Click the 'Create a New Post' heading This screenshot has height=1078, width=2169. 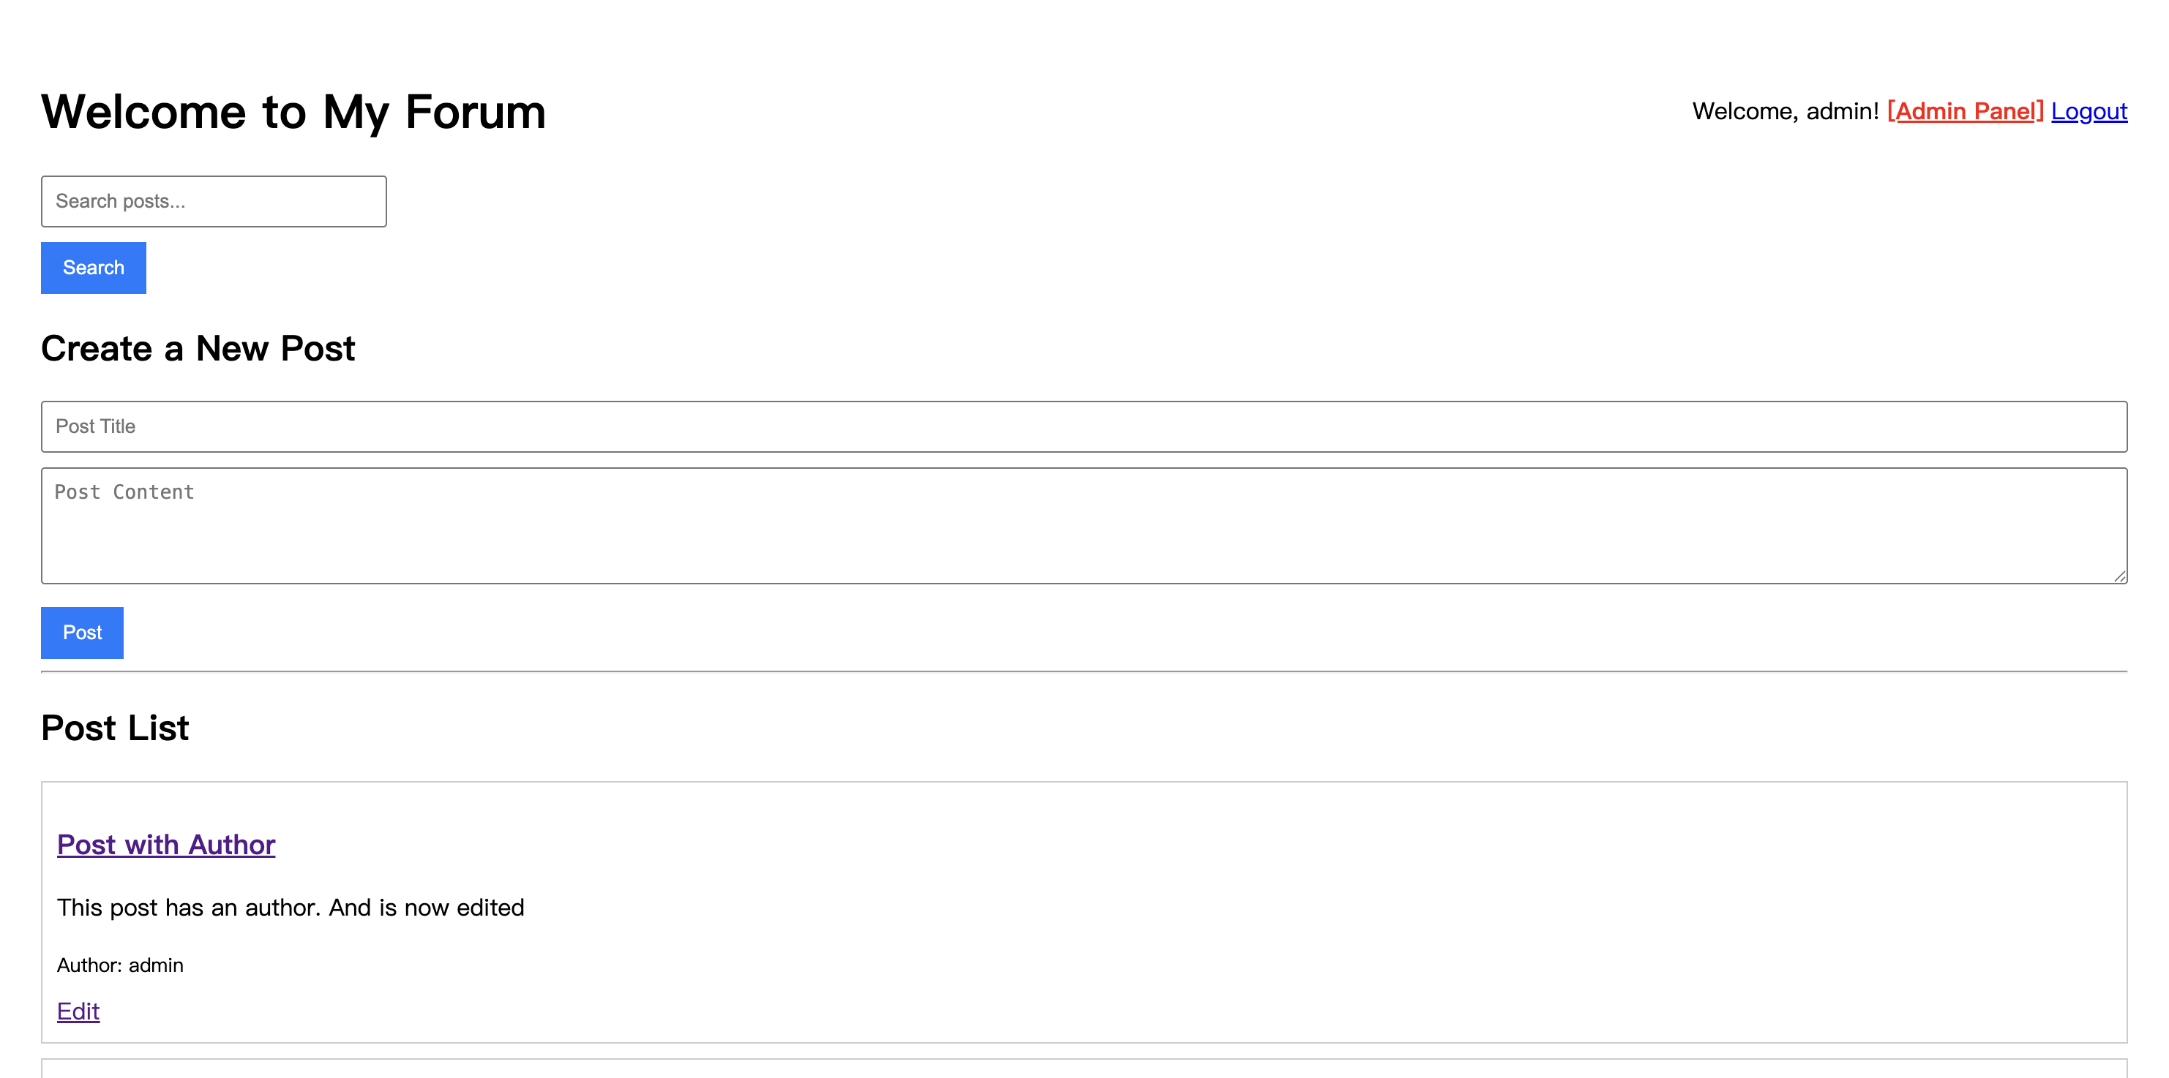(198, 348)
